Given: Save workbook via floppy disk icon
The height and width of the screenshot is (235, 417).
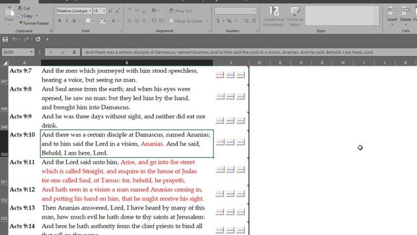Looking at the screenshot, I should (x=5, y=39).
